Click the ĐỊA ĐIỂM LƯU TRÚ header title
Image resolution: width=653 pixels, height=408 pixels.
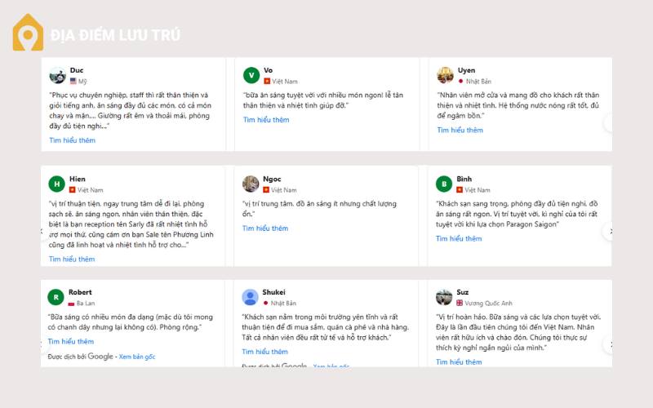(115, 35)
